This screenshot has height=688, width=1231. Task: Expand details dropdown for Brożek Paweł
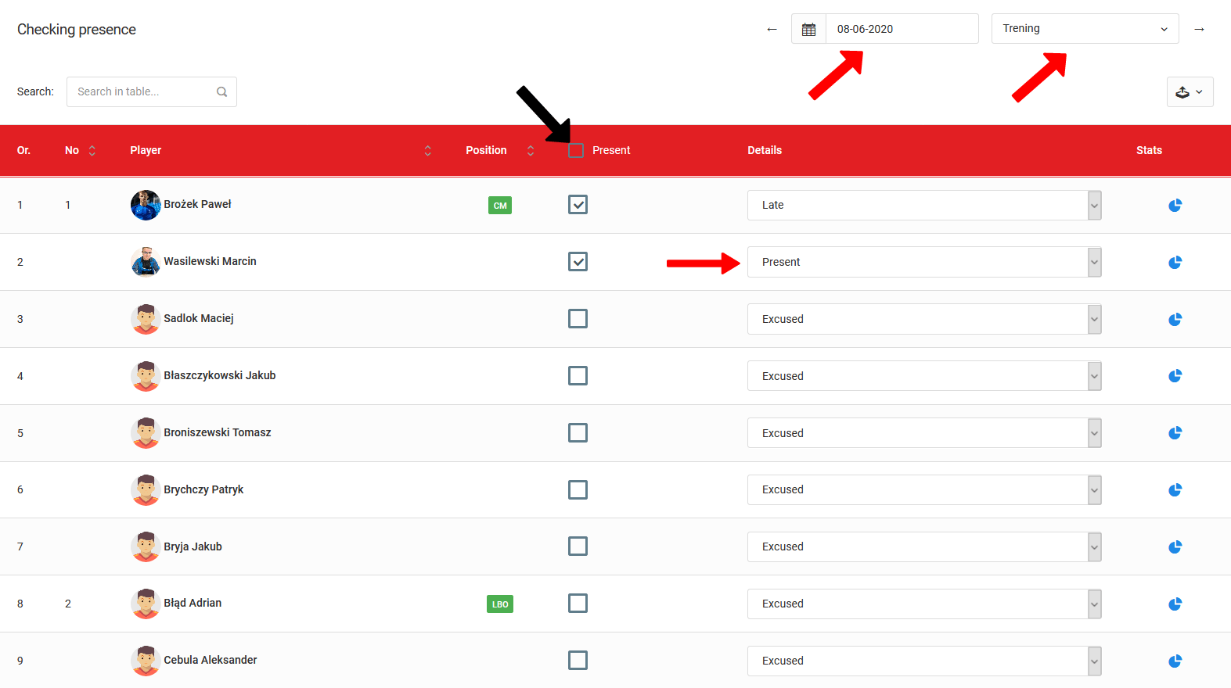[x=1094, y=206]
